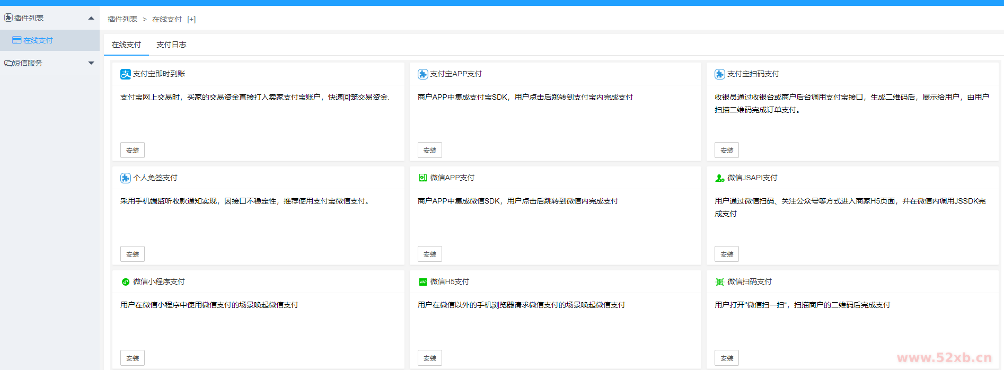
Task: Collapse the 插件列表 sidebar section arrow
Action: (91, 18)
